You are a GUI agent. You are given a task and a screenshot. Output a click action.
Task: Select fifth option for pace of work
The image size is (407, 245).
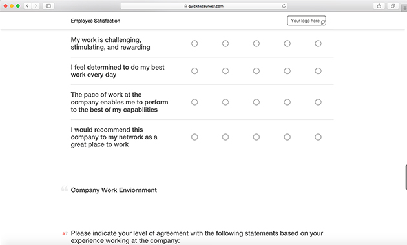coord(318,102)
